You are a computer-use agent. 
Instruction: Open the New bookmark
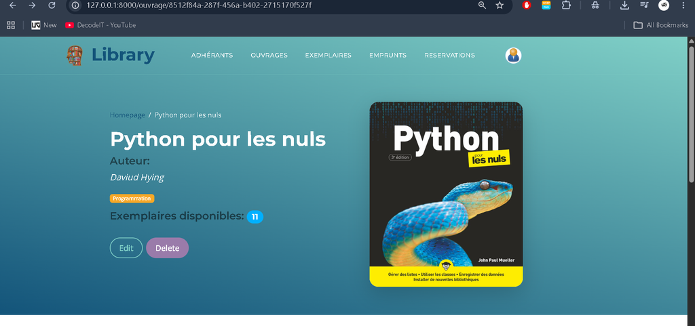[44, 25]
